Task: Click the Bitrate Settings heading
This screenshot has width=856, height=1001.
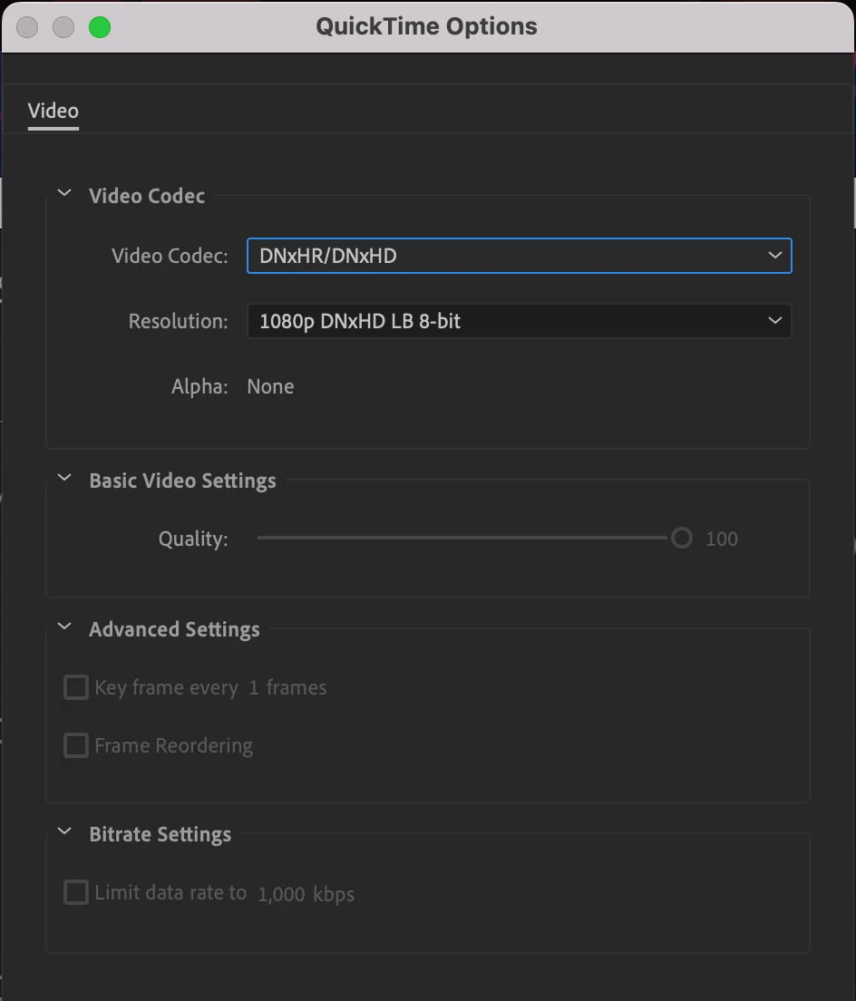Action: point(160,834)
